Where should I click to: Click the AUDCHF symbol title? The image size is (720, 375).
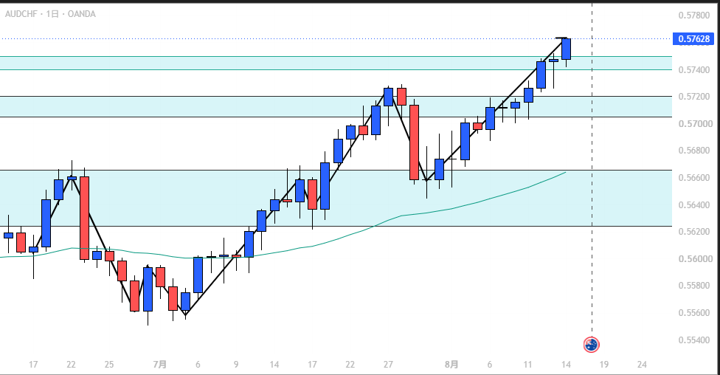[21, 14]
